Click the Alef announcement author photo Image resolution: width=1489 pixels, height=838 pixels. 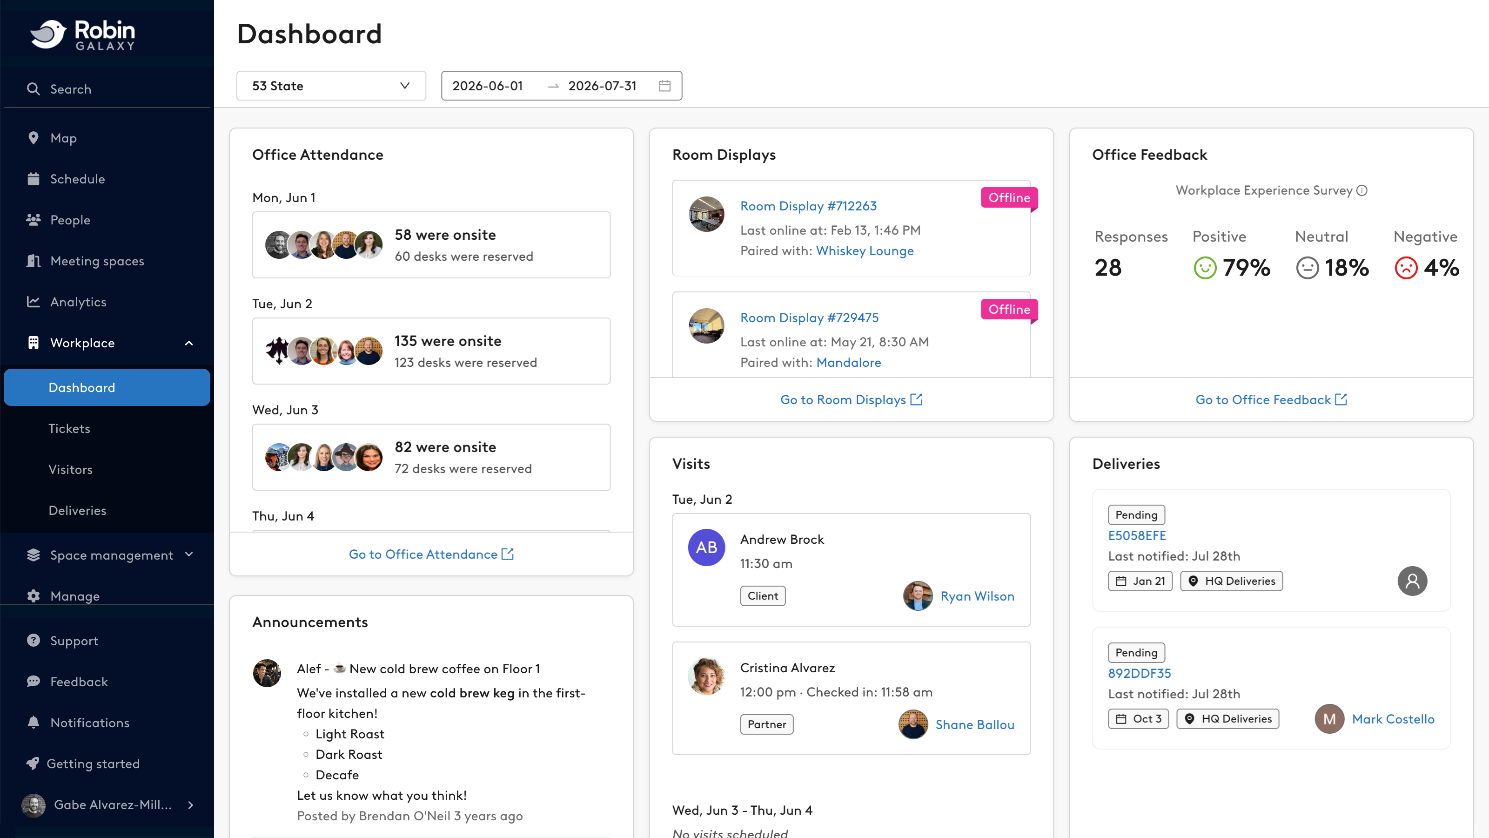267,673
